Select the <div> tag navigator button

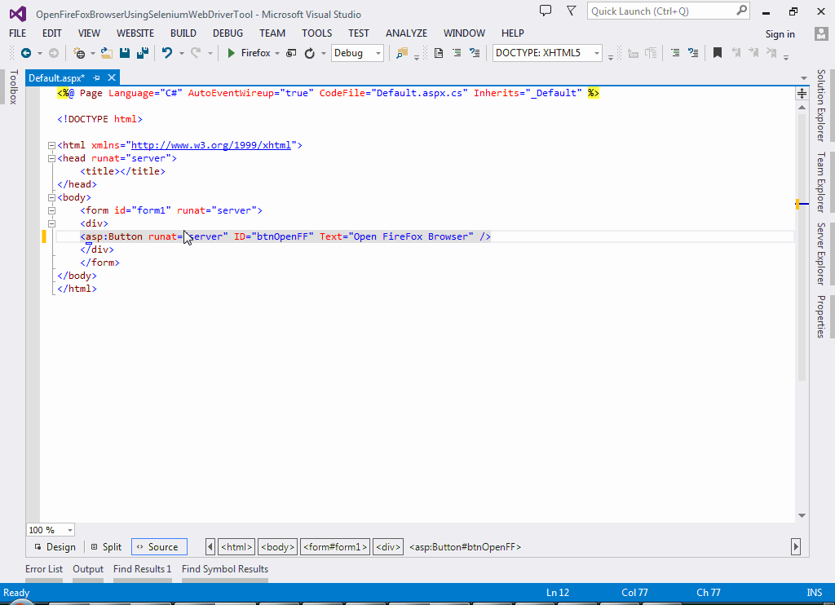(387, 547)
